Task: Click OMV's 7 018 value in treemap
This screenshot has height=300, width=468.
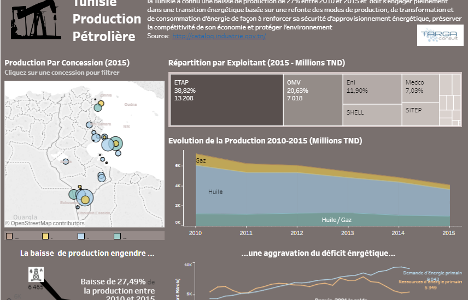Action: coord(295,98)
